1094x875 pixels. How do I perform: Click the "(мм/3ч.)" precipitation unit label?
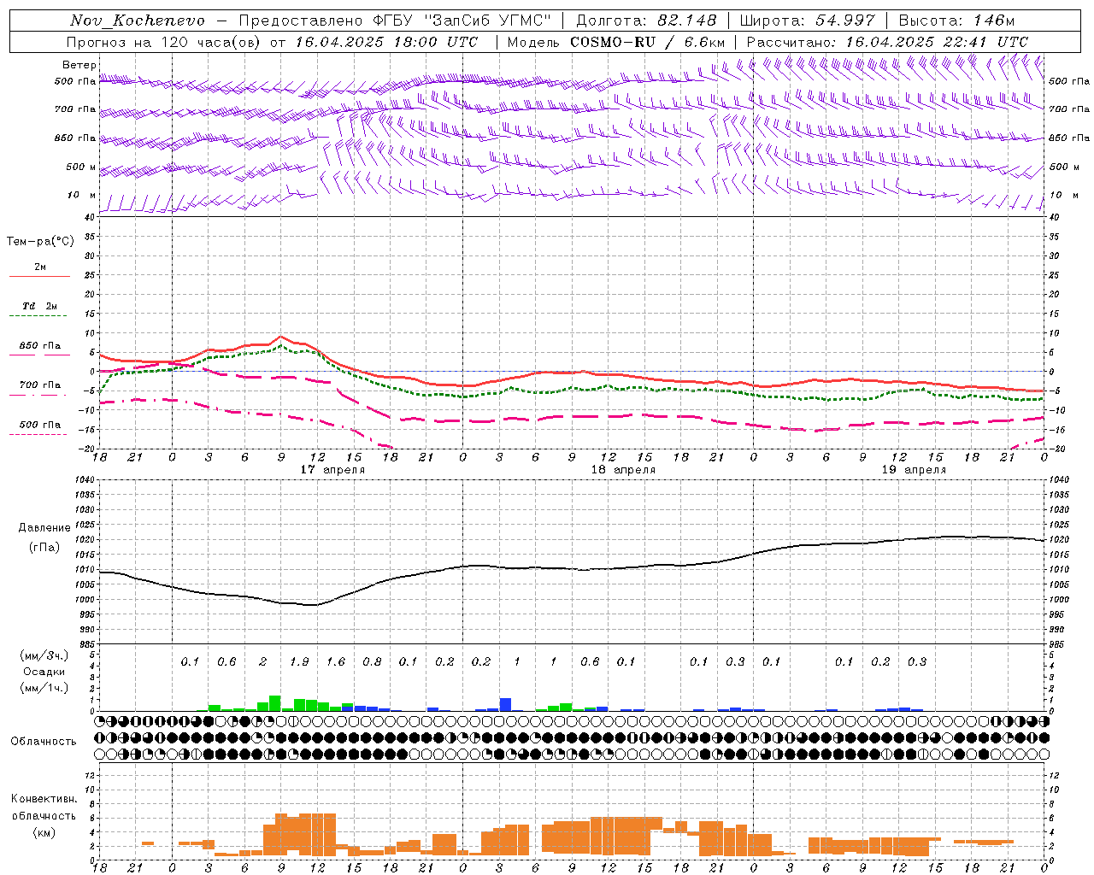44,655
